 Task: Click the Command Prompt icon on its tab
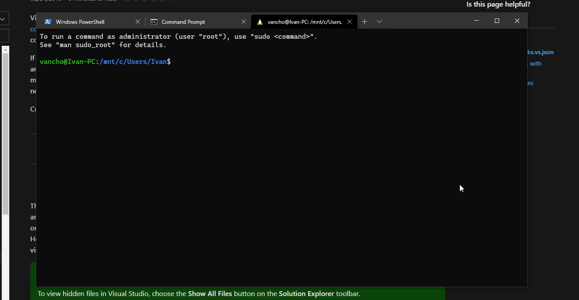click(x=154, y=21)
